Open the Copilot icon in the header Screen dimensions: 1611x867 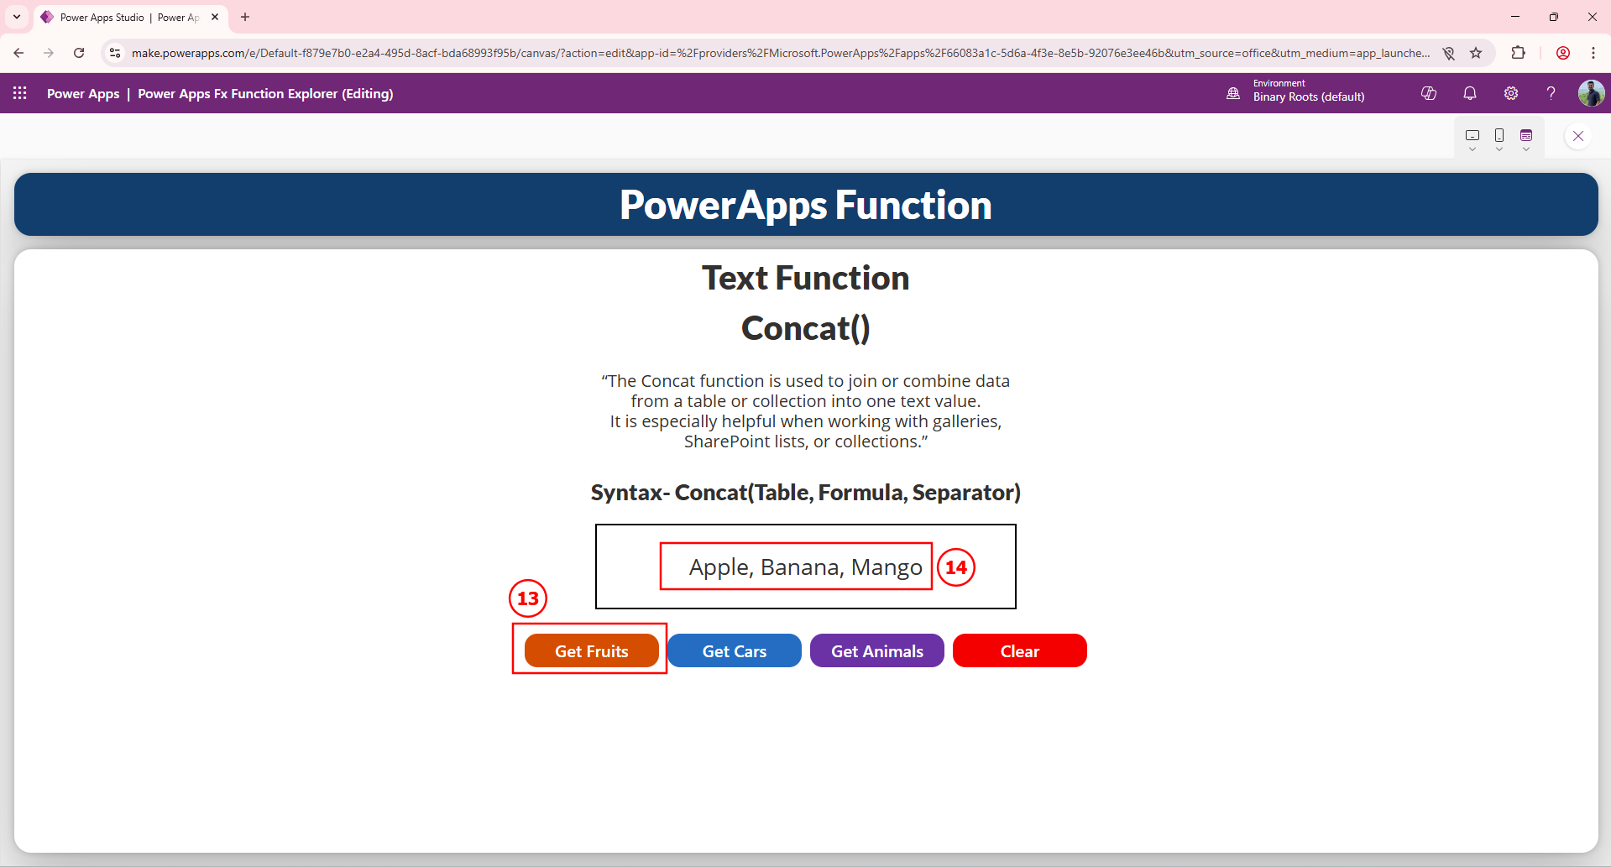coord(1429,93)
